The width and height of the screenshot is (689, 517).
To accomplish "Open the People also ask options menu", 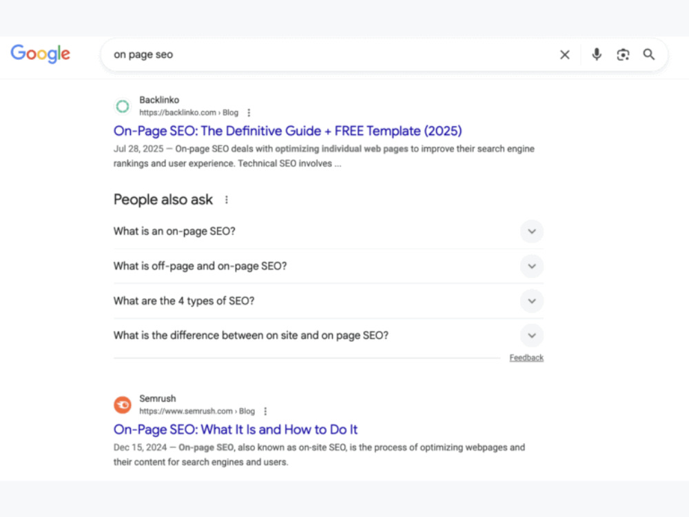I will (226, 200).
